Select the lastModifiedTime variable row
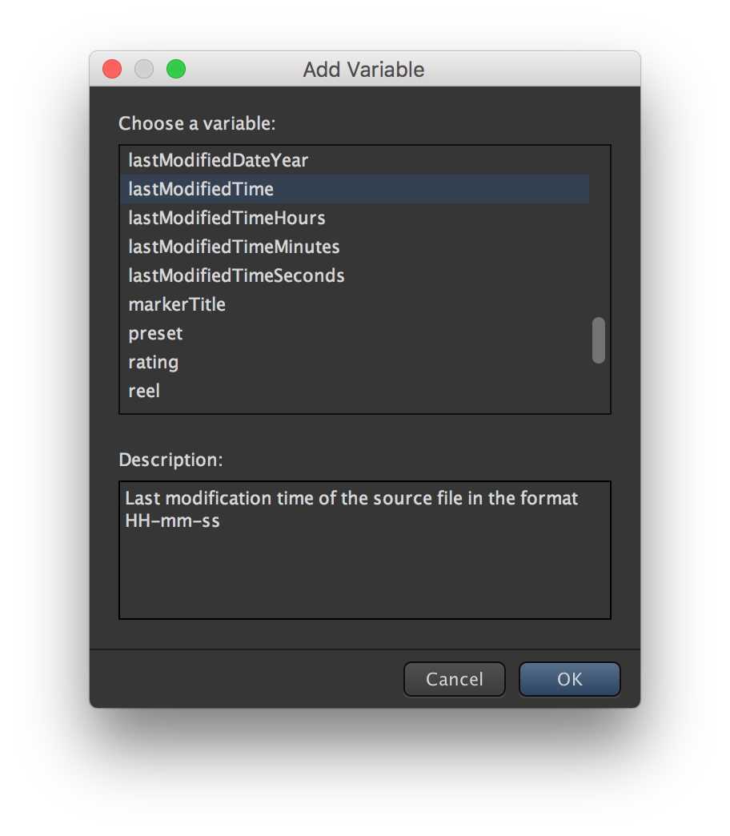The height and width of the screenshot is (836, 730). (355, 189)
